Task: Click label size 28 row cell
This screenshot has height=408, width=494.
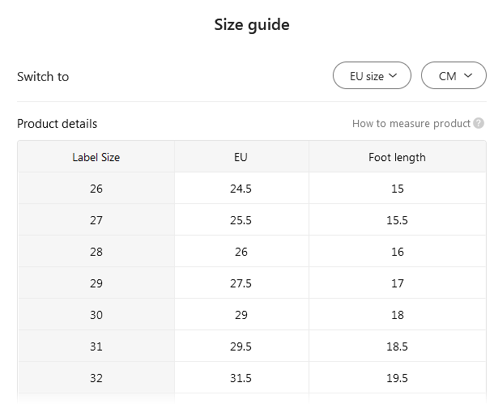Action: tap(96, 252)
